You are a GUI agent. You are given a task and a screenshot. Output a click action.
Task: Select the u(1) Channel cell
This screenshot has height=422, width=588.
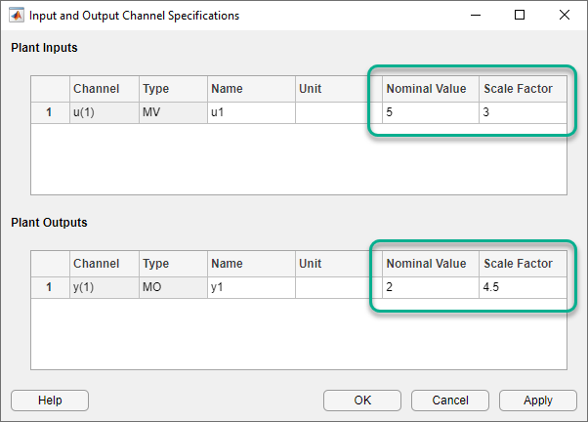(x=104, y=112)
